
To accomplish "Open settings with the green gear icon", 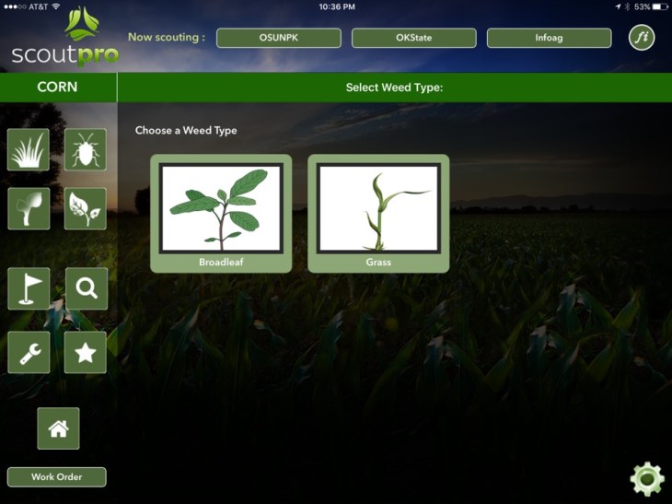I will point(646,479).
